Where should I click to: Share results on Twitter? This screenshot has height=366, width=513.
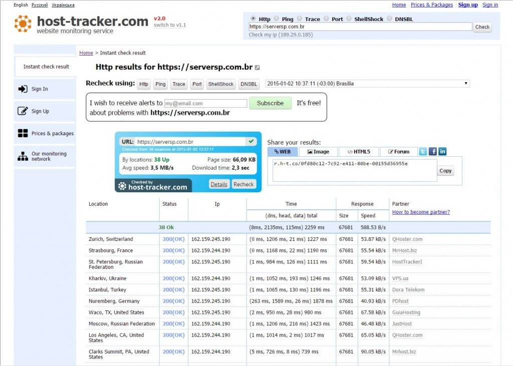[423, 151]
